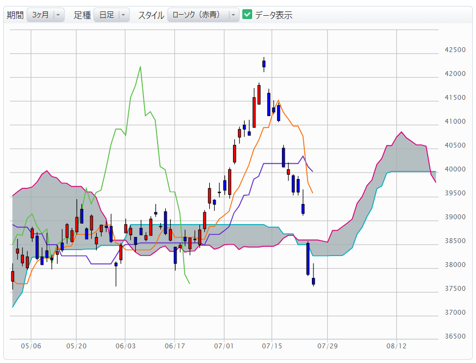Click the green lagging span peak near 42000
Image resolution: width=476 pixels, height=363 pixels.
[140, 67]
